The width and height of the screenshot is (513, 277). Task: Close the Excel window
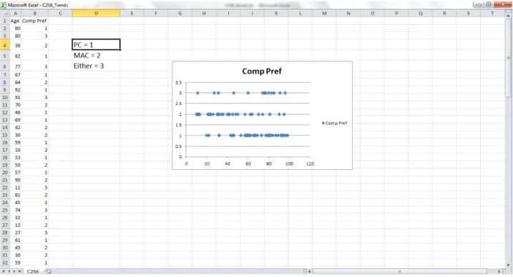coord(503,4)
